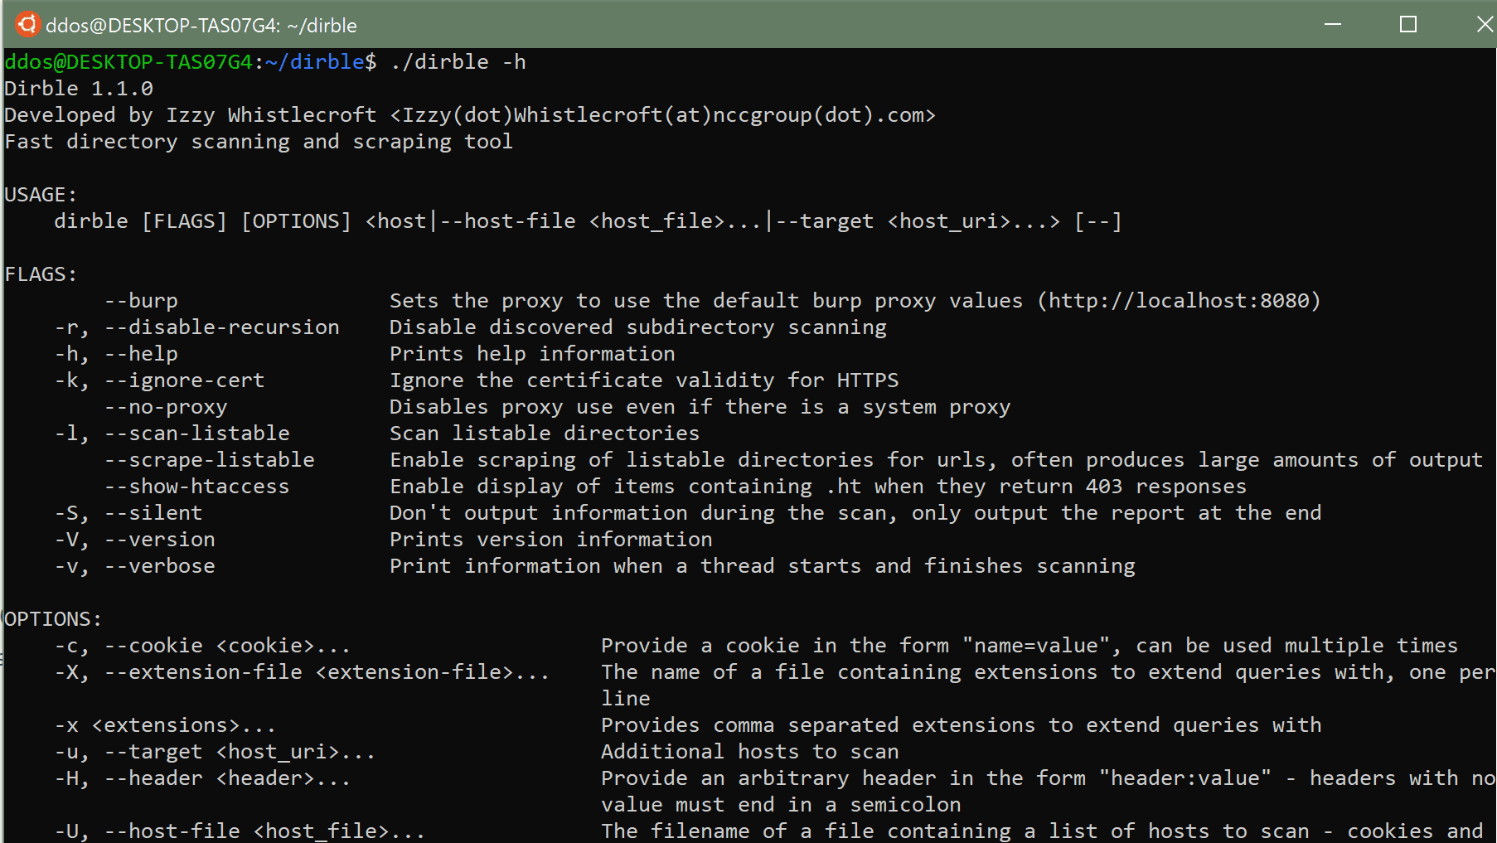Click the 'OPTIONS:' heading
The height and width of the screenshot is (843, 1497).
coord(53,619)
